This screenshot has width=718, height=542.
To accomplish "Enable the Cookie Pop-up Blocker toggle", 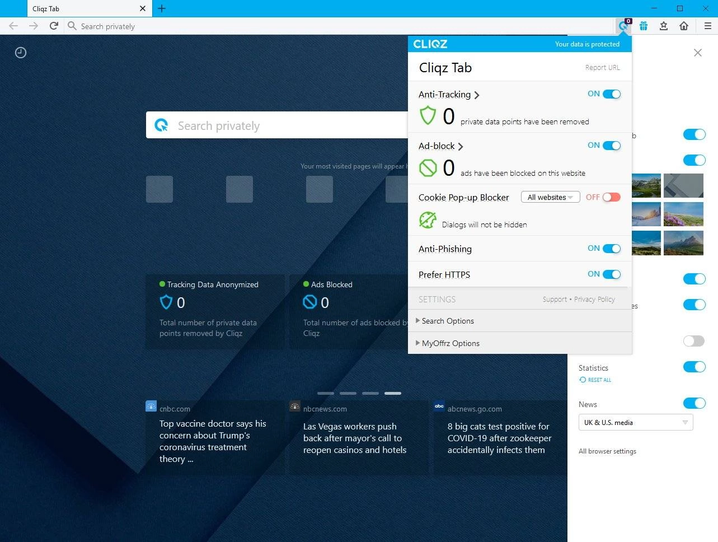I will [612, 197].
